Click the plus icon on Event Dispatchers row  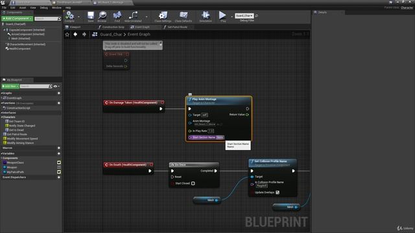click(59, 177)
